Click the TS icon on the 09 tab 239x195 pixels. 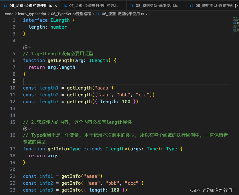click(192, 6)
